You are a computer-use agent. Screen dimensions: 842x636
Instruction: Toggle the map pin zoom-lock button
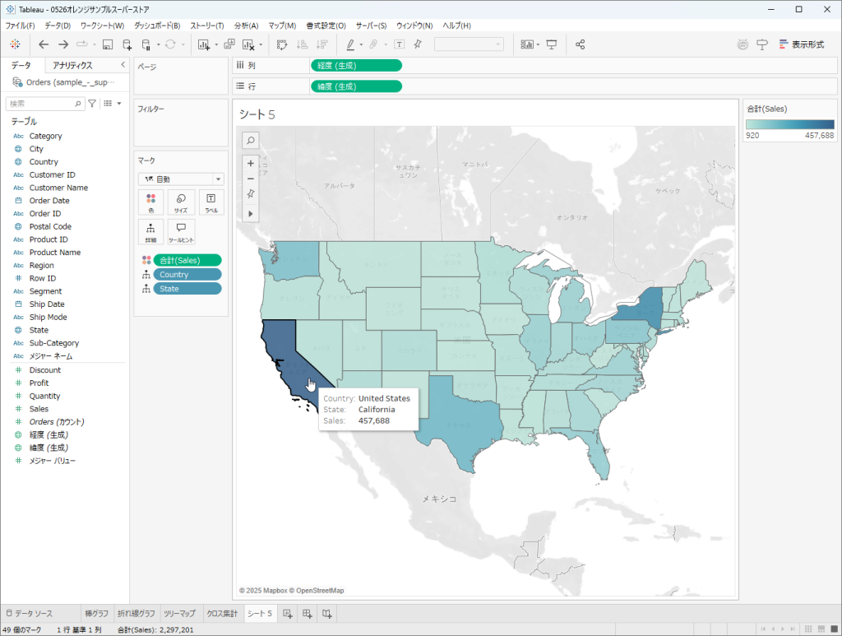click(x=251, y=194)
